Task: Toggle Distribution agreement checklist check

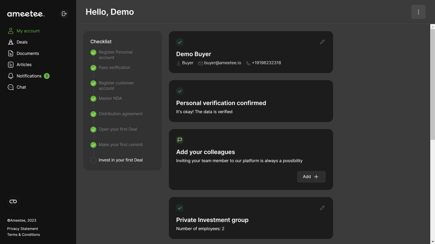Action: point(93,114)
